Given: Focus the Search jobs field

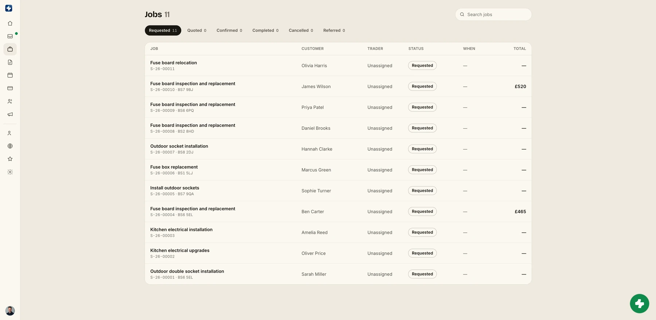Looking at the screenshot, I should click(x=493, y=15).
